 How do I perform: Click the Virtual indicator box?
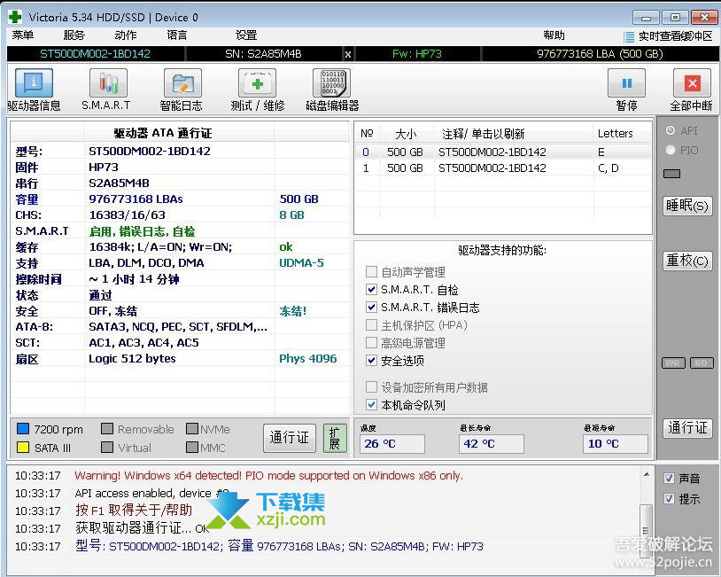tap(107, 448)
